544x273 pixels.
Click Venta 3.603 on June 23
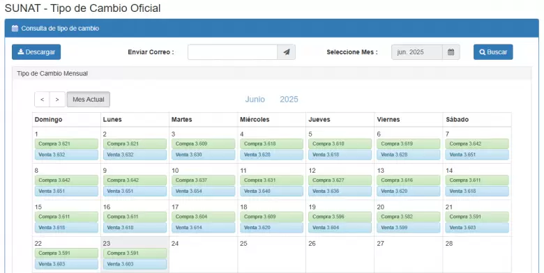pyautogui.click(x=135, y=264)
